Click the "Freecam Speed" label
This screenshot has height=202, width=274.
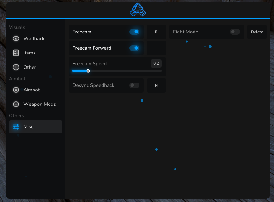point(89,64)
